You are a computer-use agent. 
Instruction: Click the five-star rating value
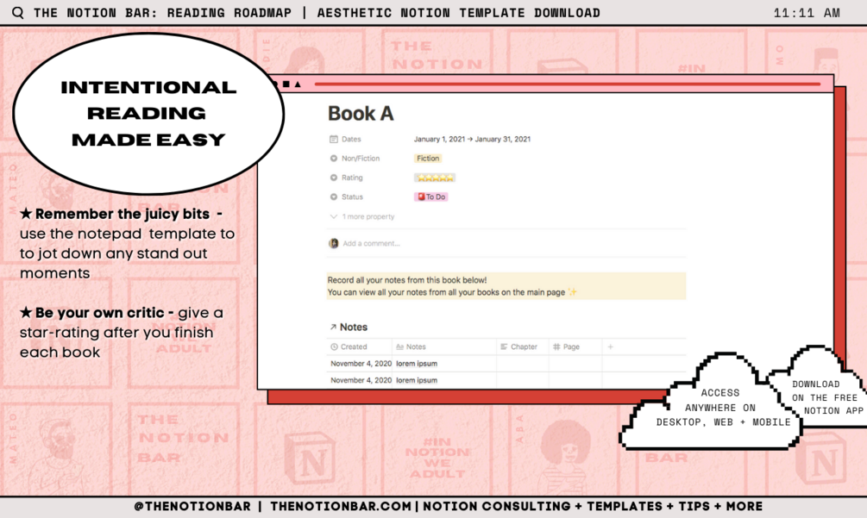[x=435, y=178]
